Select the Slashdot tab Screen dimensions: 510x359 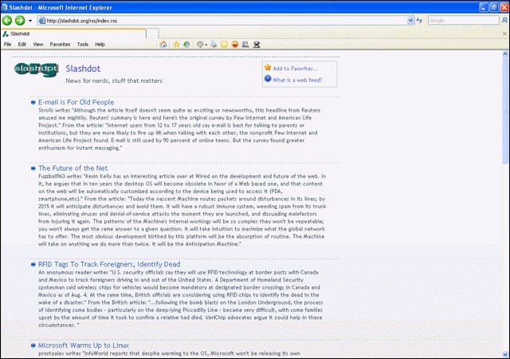coord(73,34)
